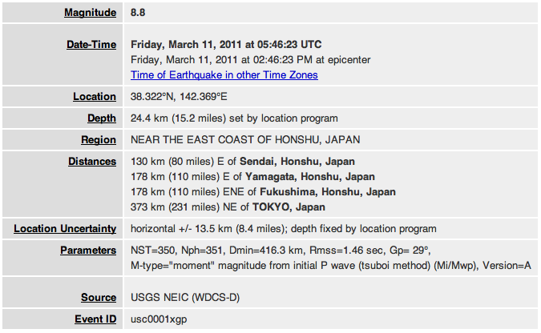Click the Event ID label link
This screenshot has width=541, height=333.
point(95,319)
